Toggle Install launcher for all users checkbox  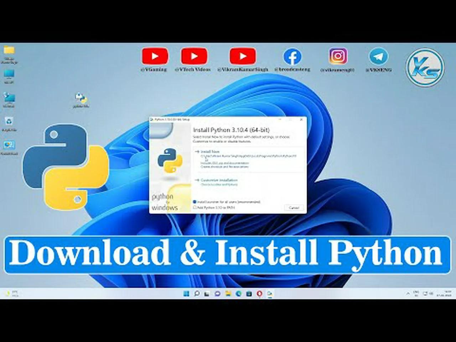tap(195, 202)
